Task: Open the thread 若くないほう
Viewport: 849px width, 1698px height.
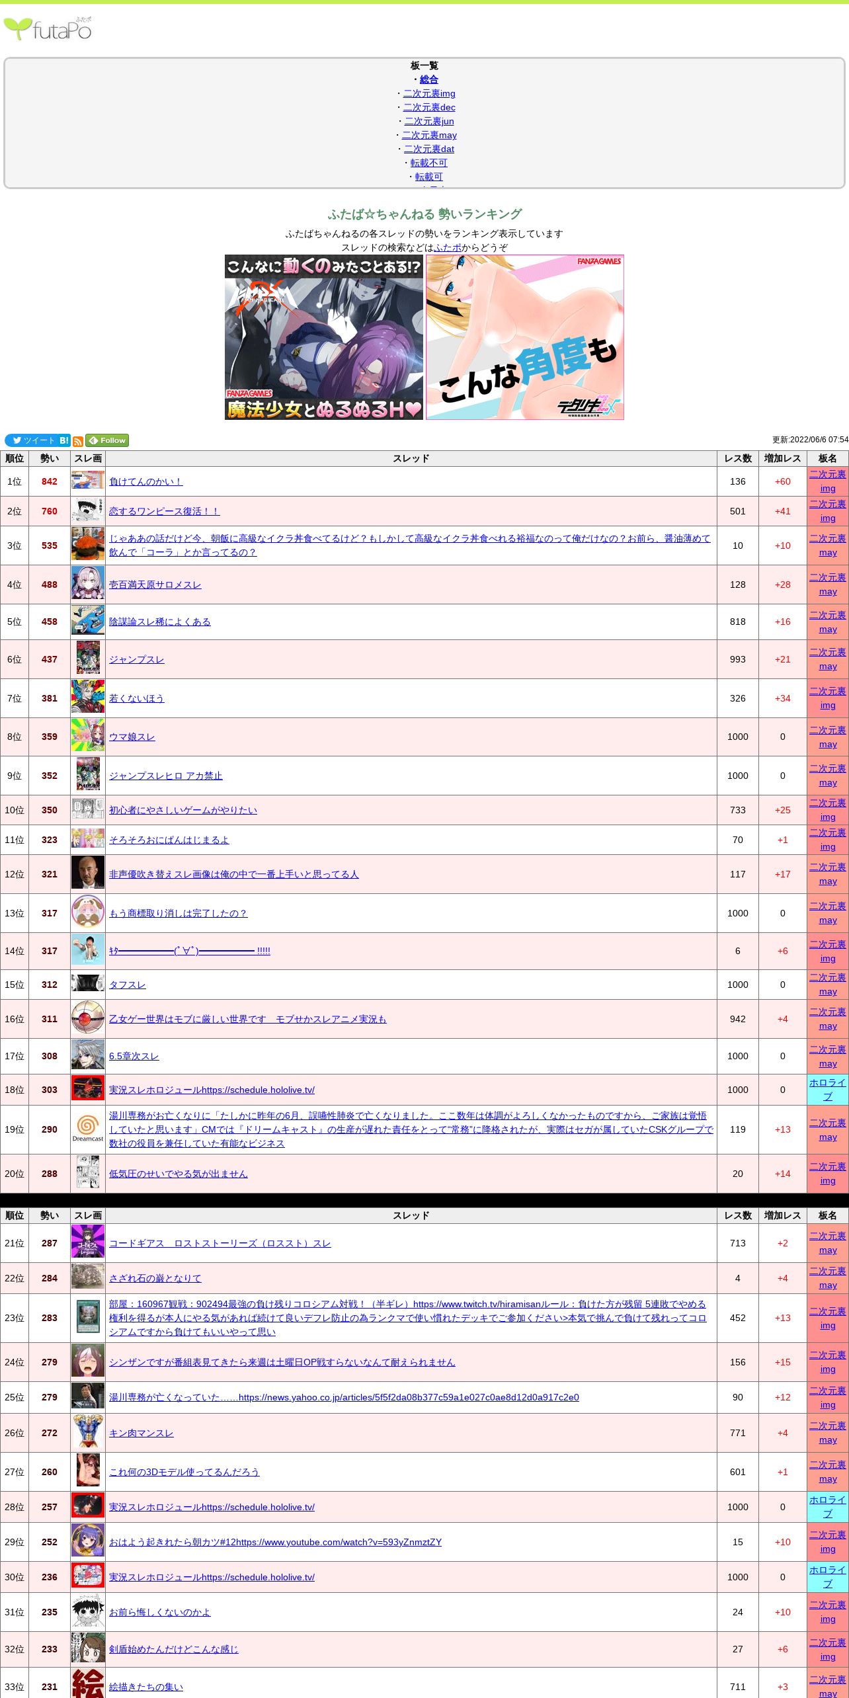Action: 136,698
